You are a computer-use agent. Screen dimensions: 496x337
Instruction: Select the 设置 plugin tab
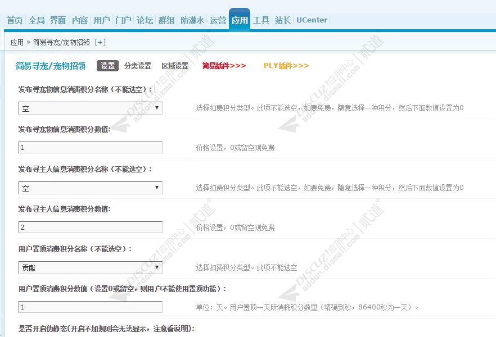tap(107, 66)
